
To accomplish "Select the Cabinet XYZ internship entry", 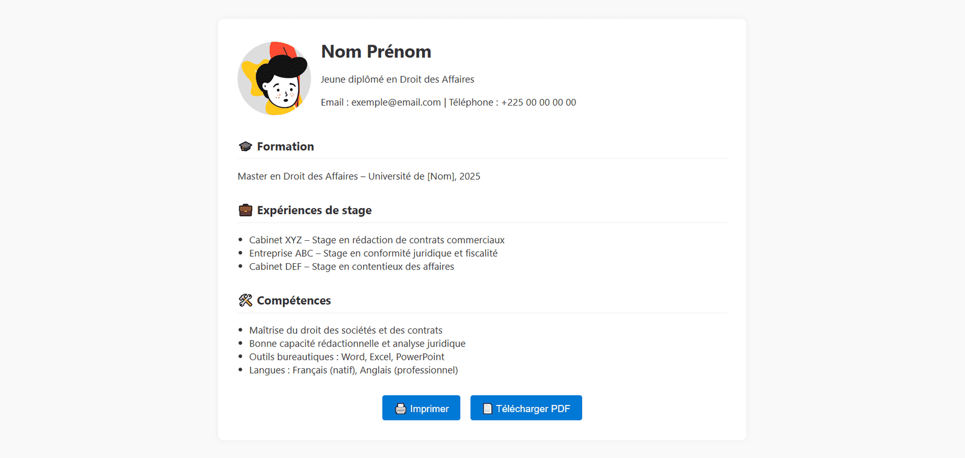I will tap(376, 240).
